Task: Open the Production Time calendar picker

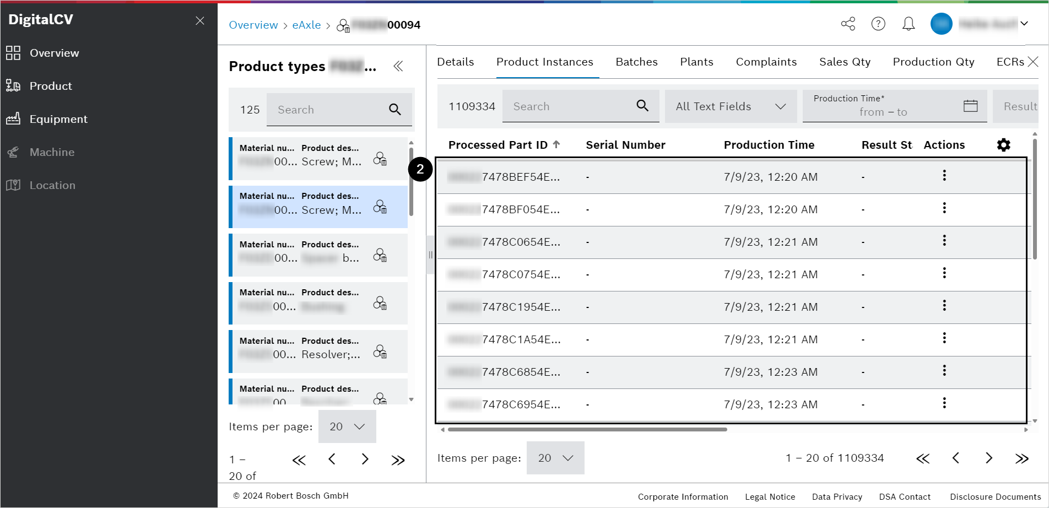Action: (970, 106)
